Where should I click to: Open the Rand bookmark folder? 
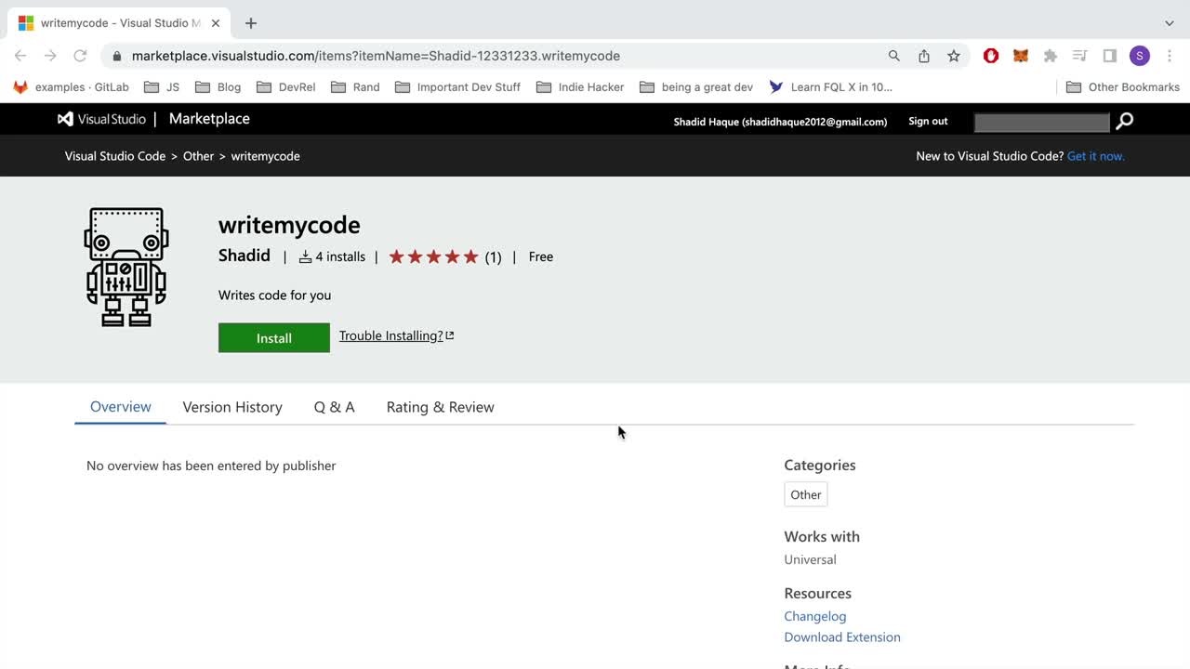[x=356, y=87]
